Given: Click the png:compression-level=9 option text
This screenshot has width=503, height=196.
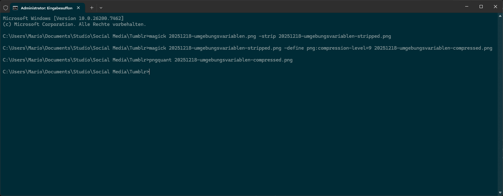Looking at the screenshot, I should coord(339,48).
